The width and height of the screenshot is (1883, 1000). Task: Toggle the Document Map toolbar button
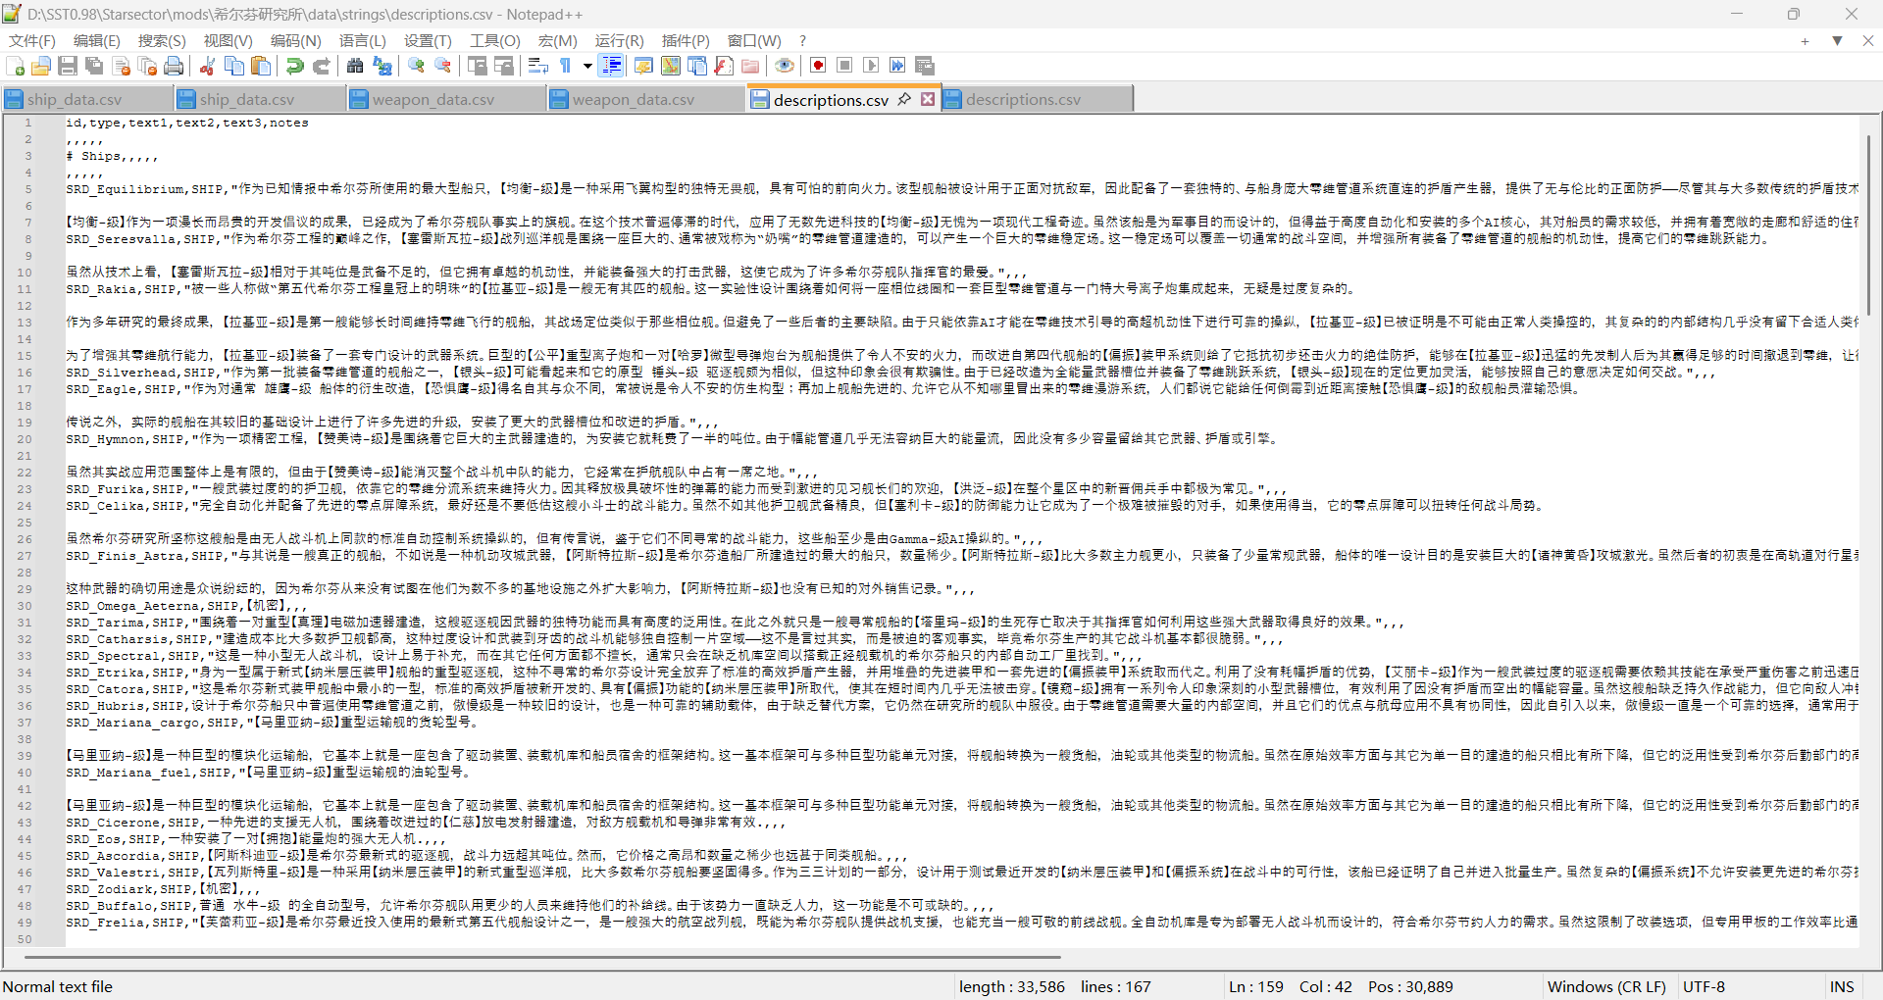pyautogui.click(x=671, y=66)
